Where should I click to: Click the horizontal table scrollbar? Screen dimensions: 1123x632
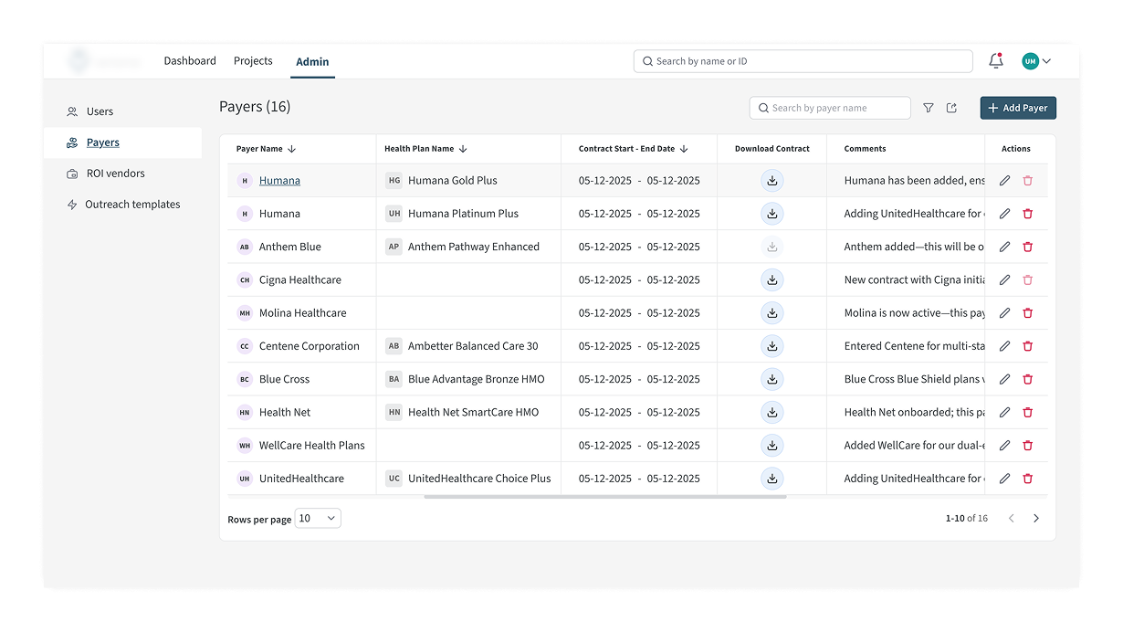pos(604,497)
